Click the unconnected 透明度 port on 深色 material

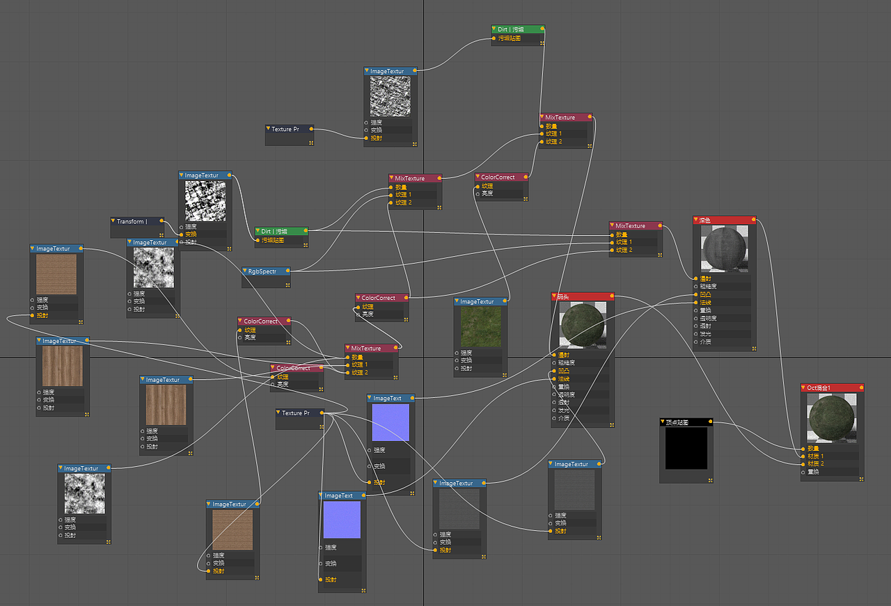click(x=695, y=318)
